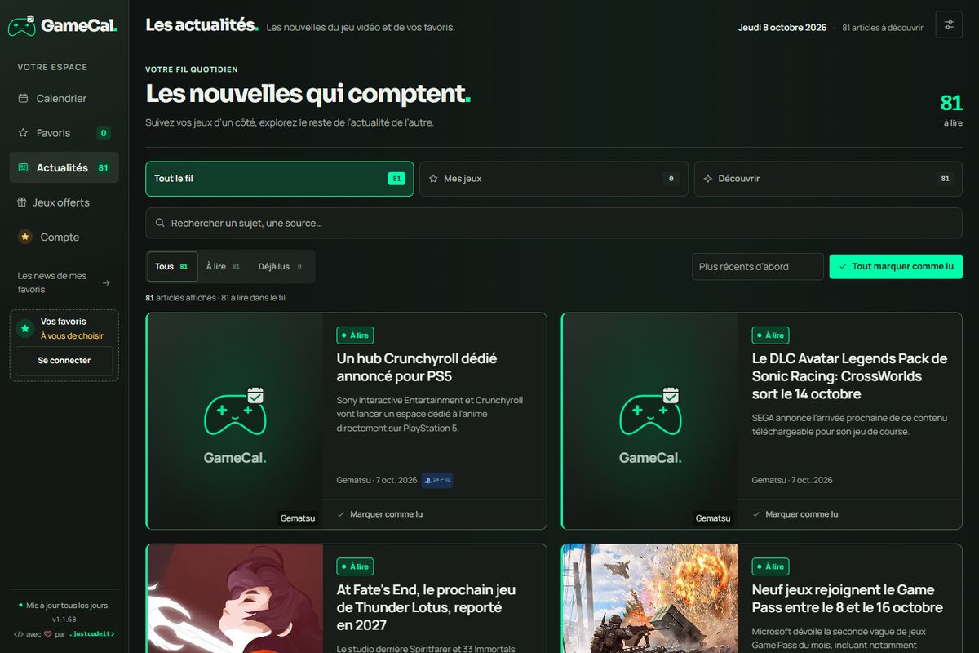The width and height of the screenshot is (979, 653).
Task: Open Les news de mes favoris link
Action: point(64,282)
